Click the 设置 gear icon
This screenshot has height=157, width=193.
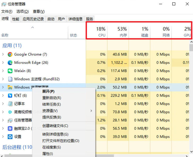pyautogui.click(x=10, y=137)
